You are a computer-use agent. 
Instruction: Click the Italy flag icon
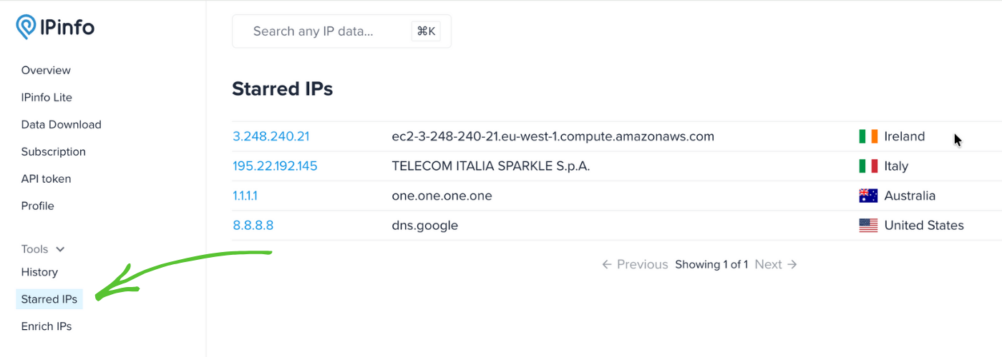pos(868,166)
